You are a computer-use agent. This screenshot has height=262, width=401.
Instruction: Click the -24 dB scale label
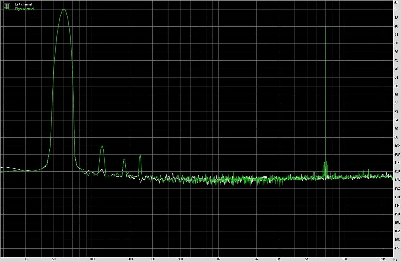396,35
